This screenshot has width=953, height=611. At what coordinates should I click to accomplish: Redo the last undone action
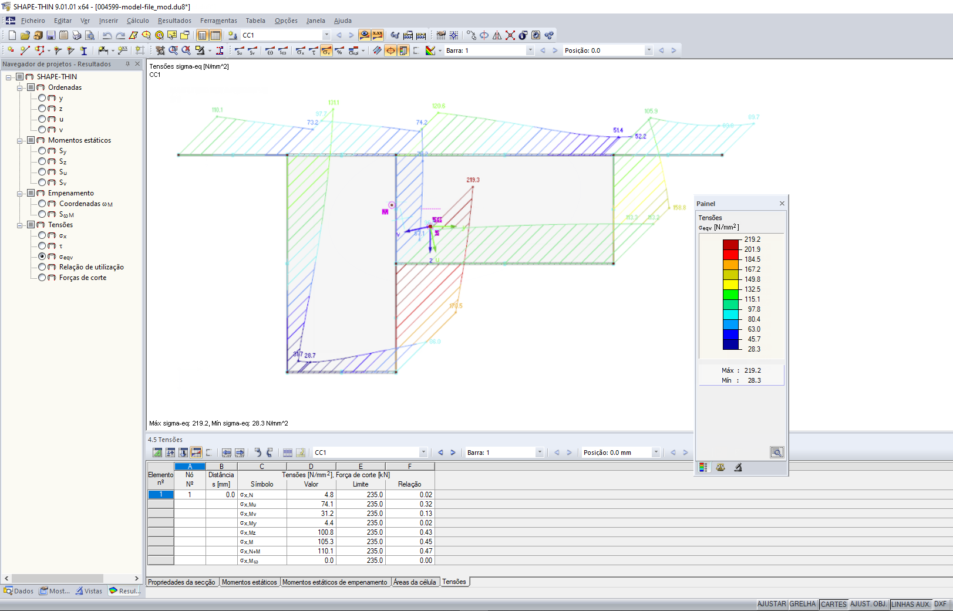120,35
